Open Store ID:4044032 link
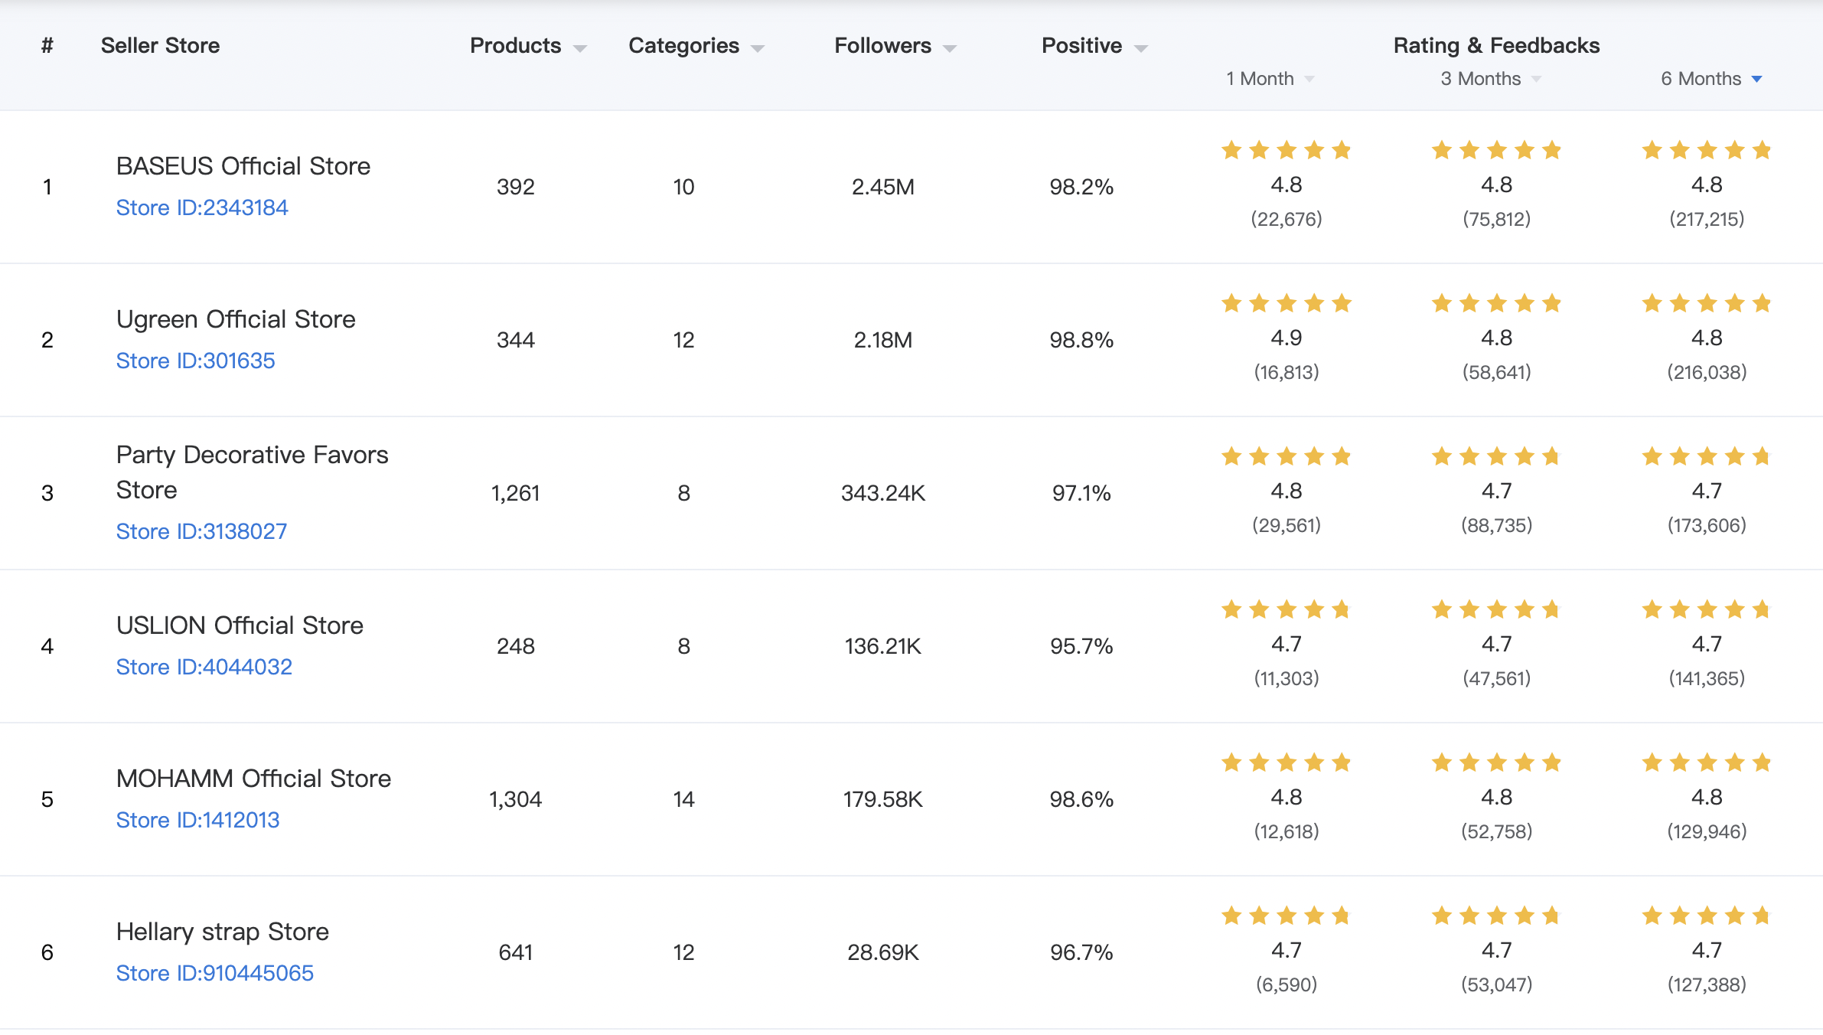 pos(204,667)
